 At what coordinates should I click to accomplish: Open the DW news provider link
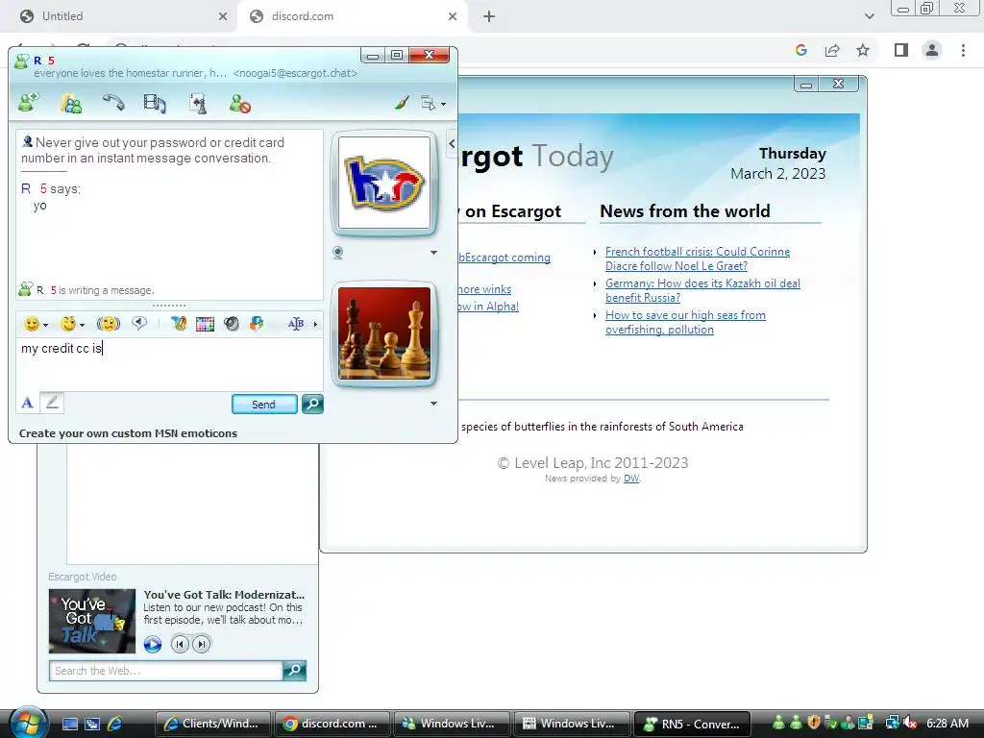[631, 479]
